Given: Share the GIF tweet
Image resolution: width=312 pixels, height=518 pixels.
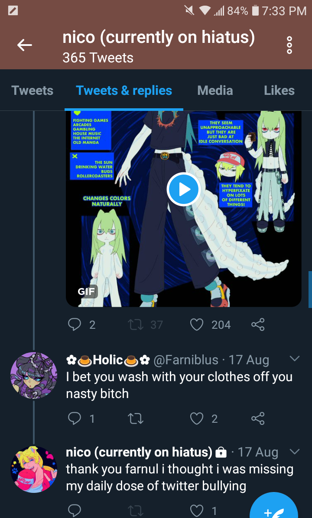Looking at the screenshot, I should 258,324.
